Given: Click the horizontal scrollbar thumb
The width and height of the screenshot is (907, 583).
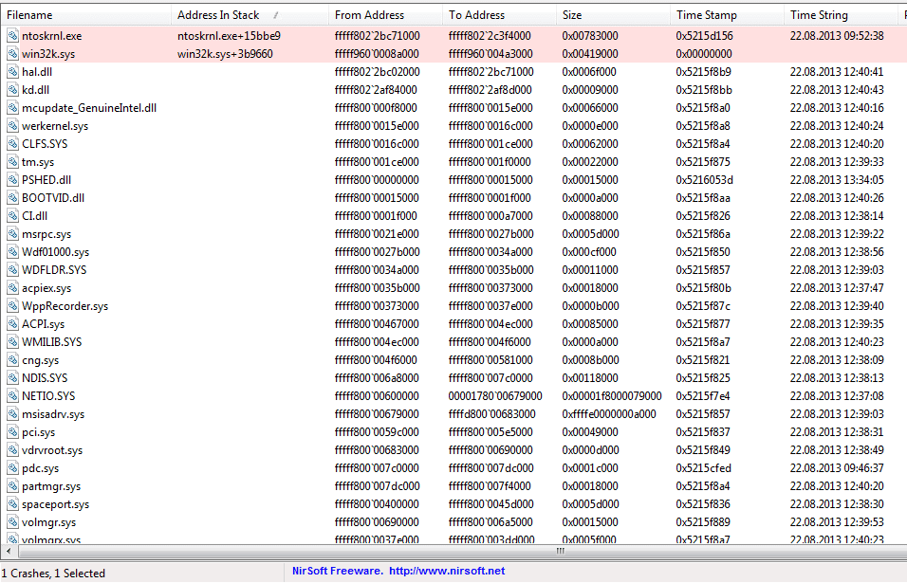Looking at the screenshot, I should click(x=463, y=551).
